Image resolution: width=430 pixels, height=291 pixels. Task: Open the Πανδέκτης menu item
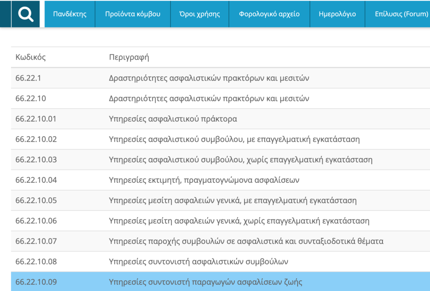click(70, 14)
